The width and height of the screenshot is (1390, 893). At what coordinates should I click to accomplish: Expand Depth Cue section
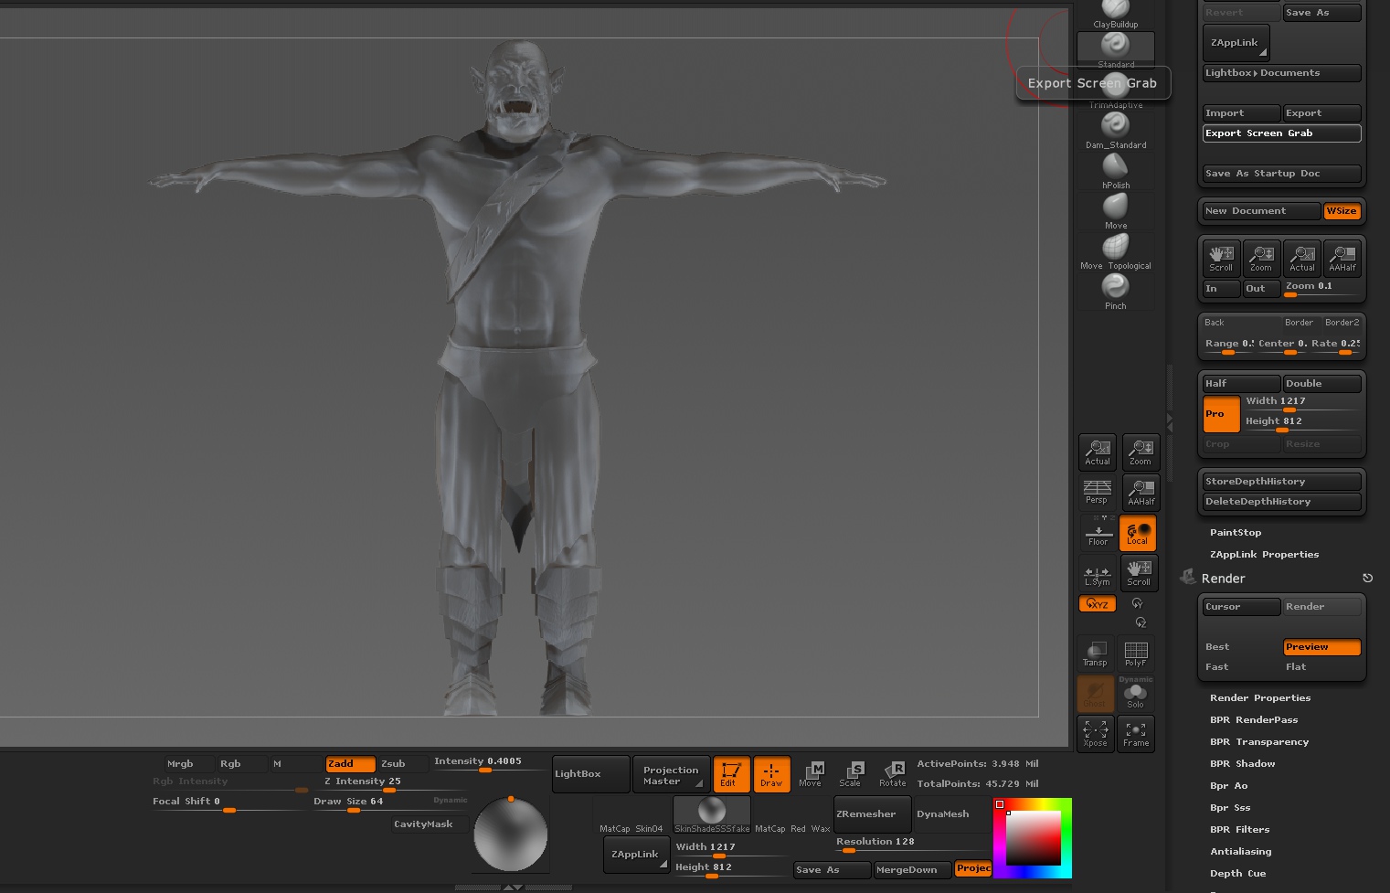pos(1238,874)
